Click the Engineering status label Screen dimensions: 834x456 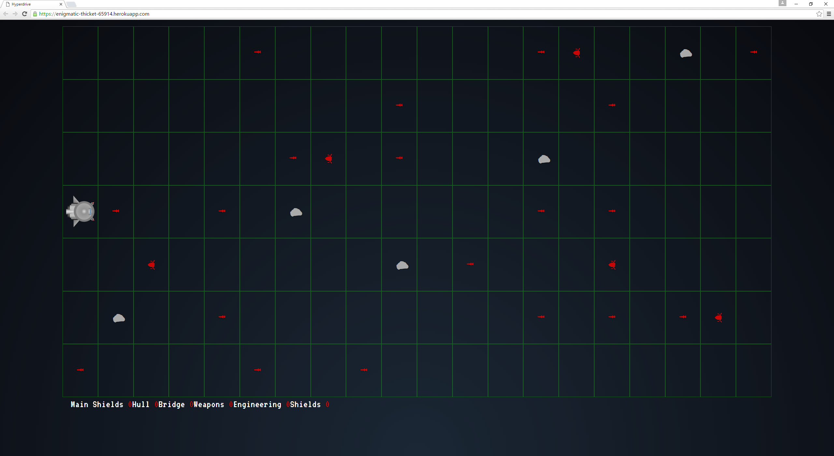[x=257, y=405]
